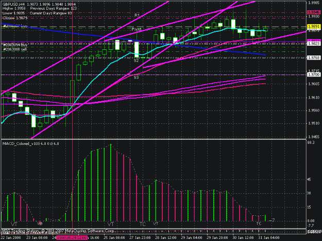Click the 30 MACD scale value

310,193
